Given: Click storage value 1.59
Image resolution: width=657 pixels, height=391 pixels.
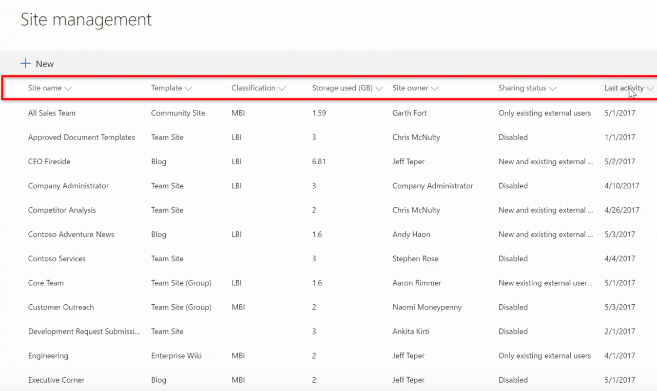Looking at the screenshot, I should (x=319, y=113).
